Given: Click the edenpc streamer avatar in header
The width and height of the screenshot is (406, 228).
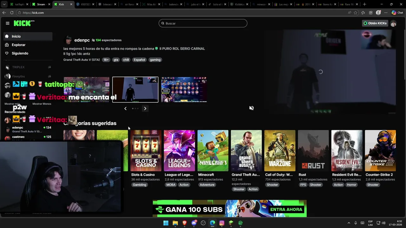Looking at the screenshot, I should (68, 40).
